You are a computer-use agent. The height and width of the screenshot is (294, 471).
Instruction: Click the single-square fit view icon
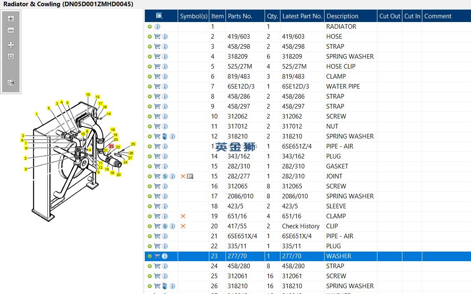11,57
